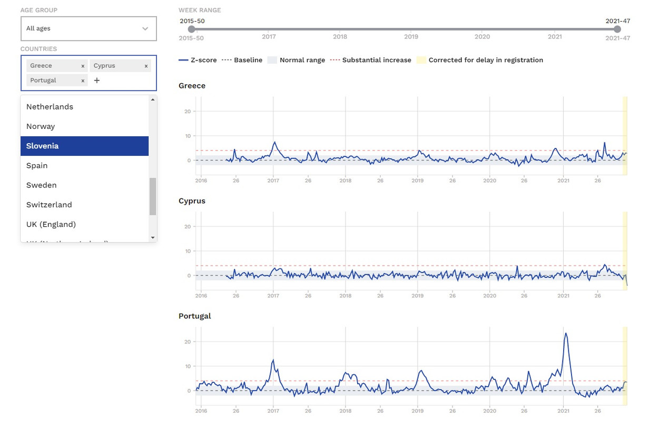
Task: Click the Normal range legend entry
Action: point(296,60)
